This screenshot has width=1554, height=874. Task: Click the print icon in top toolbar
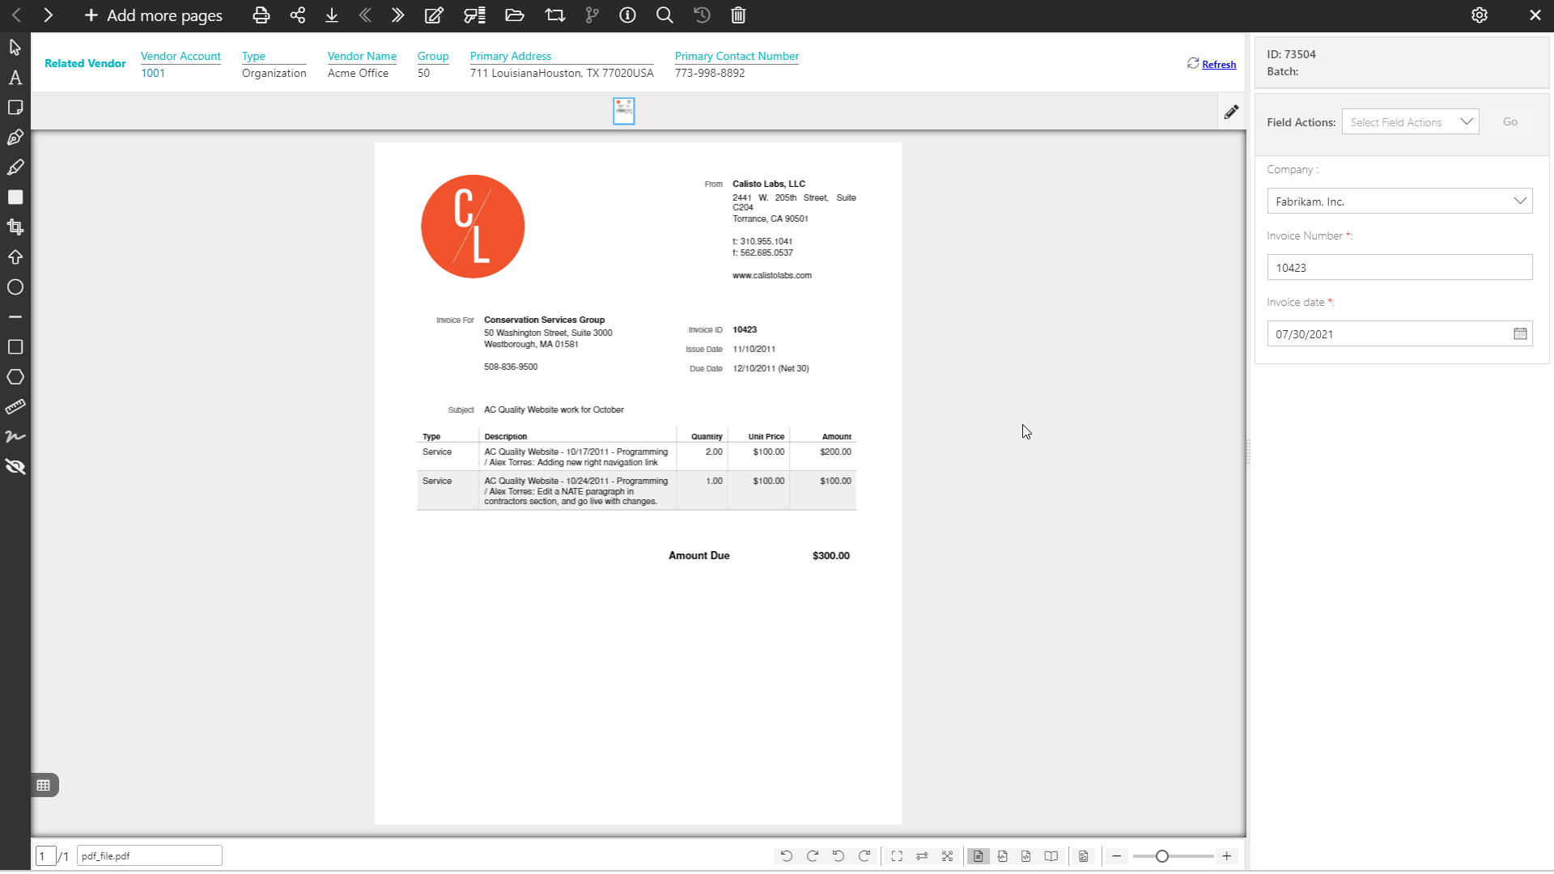pos(261,15)
